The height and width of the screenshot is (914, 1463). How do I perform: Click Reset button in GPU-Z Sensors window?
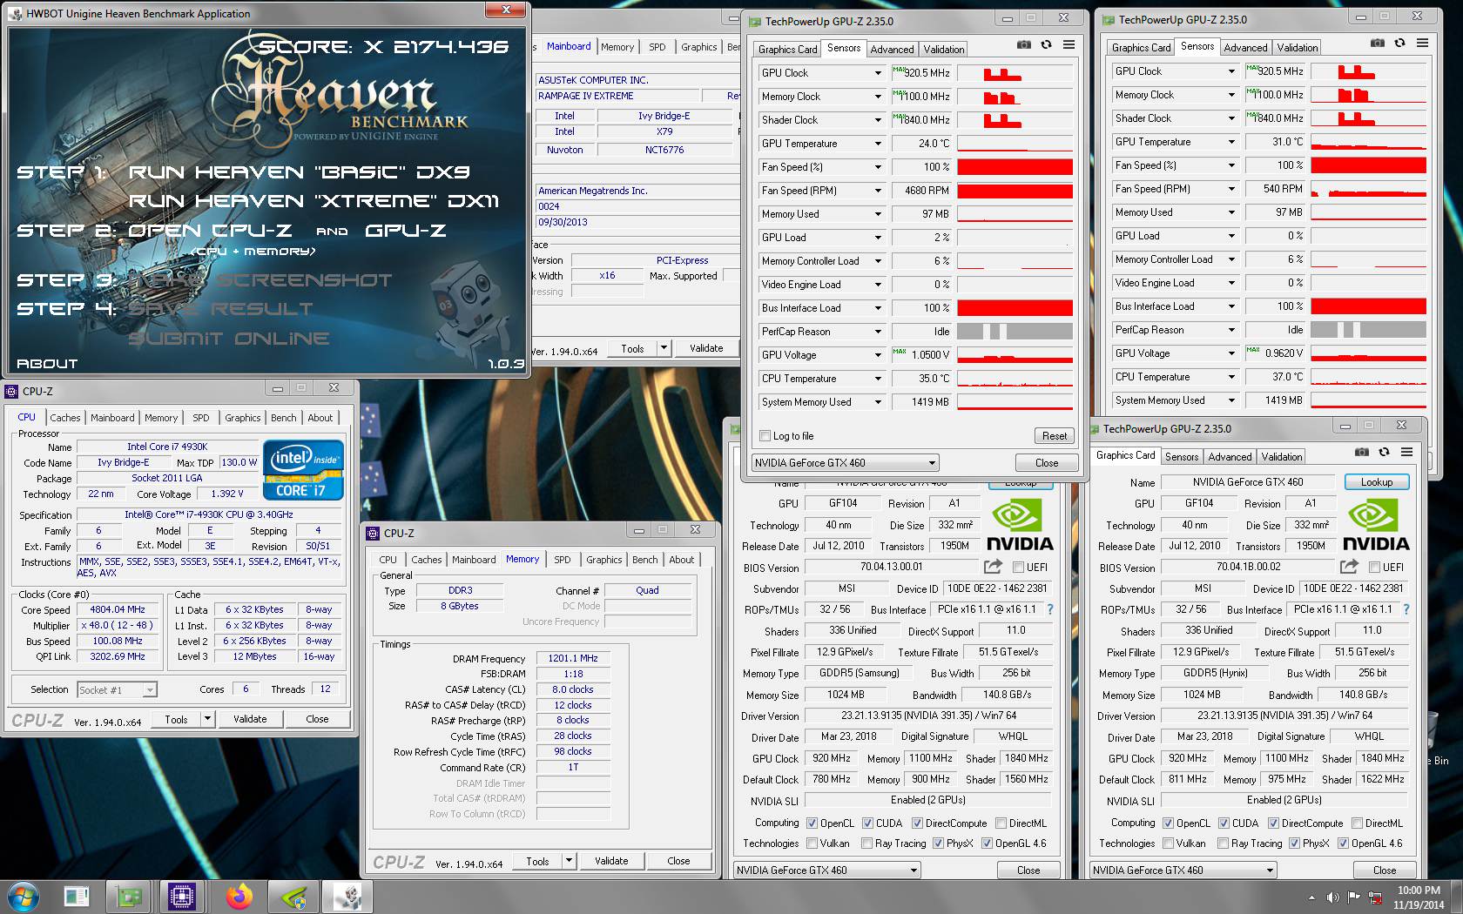tap(1054, 436)
